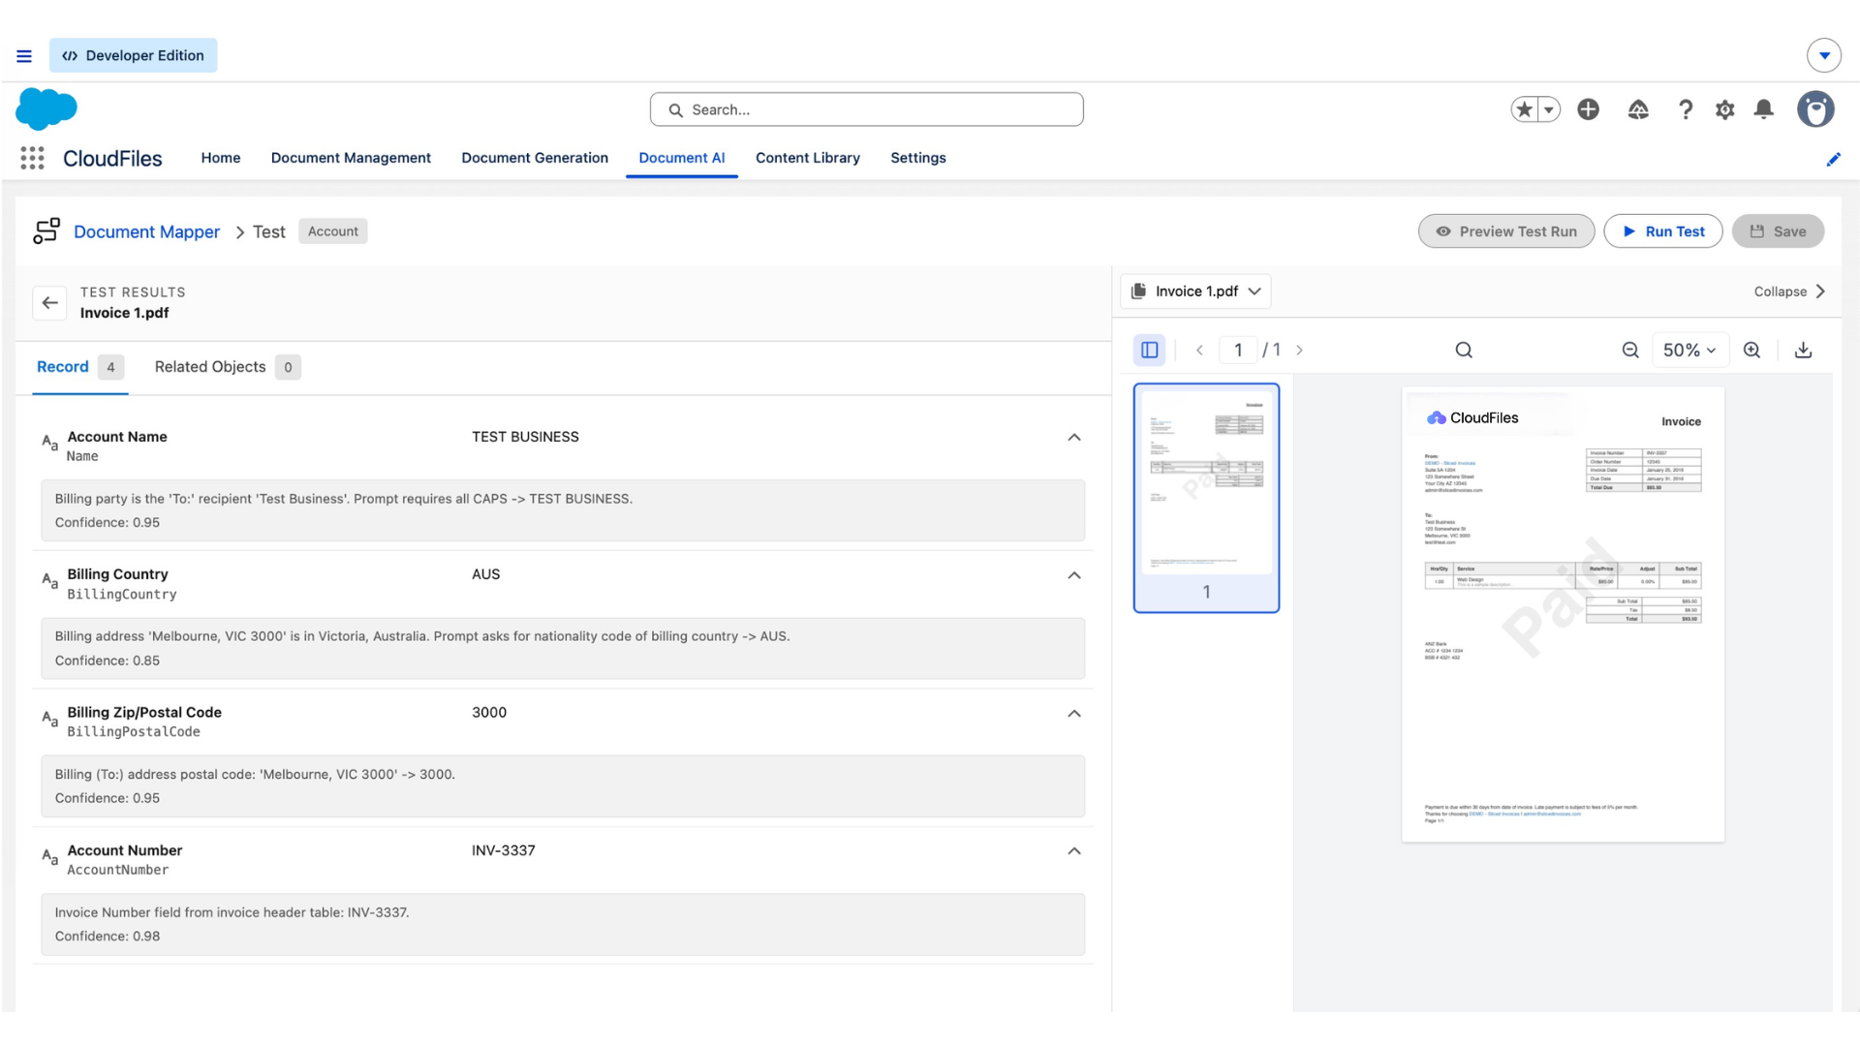Viewport: 1860px width, 1046px height.
Task: Open the Home nav tab
Action: point(221,158)
